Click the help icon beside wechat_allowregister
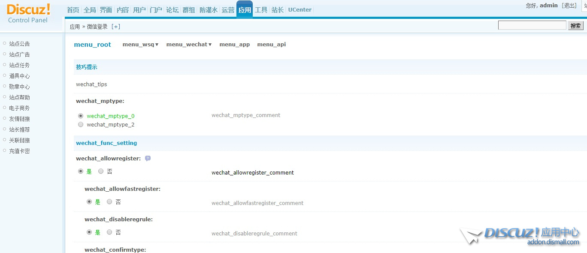This screenshot has width=587, height=253. [x=148, y=158]
